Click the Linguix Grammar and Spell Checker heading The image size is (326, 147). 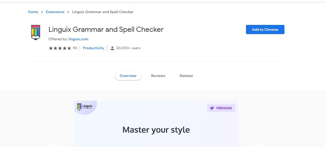point(106,29)
